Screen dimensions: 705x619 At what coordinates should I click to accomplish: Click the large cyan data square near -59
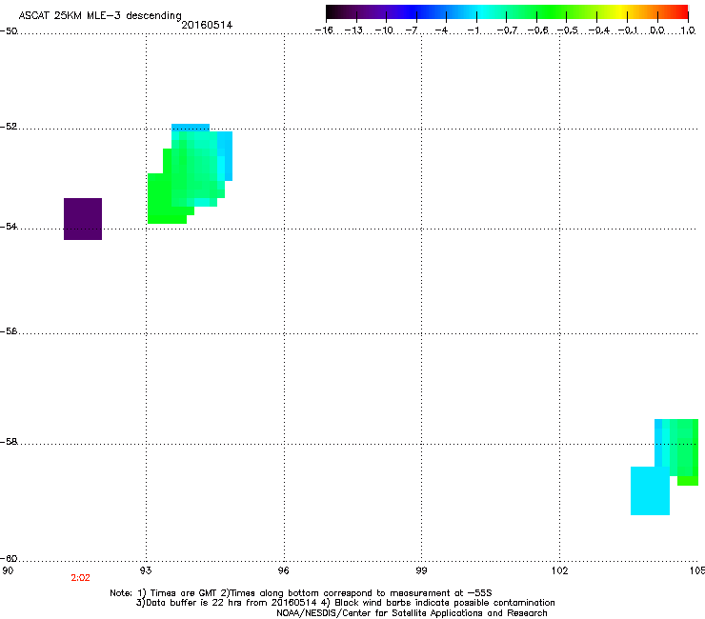click(650, 490)
